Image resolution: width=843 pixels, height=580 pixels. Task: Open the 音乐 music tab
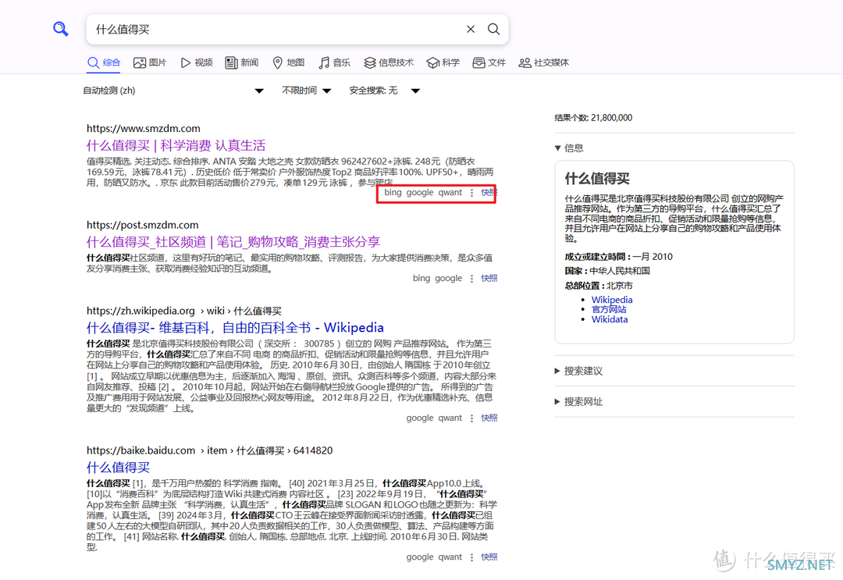pos(334,63)
